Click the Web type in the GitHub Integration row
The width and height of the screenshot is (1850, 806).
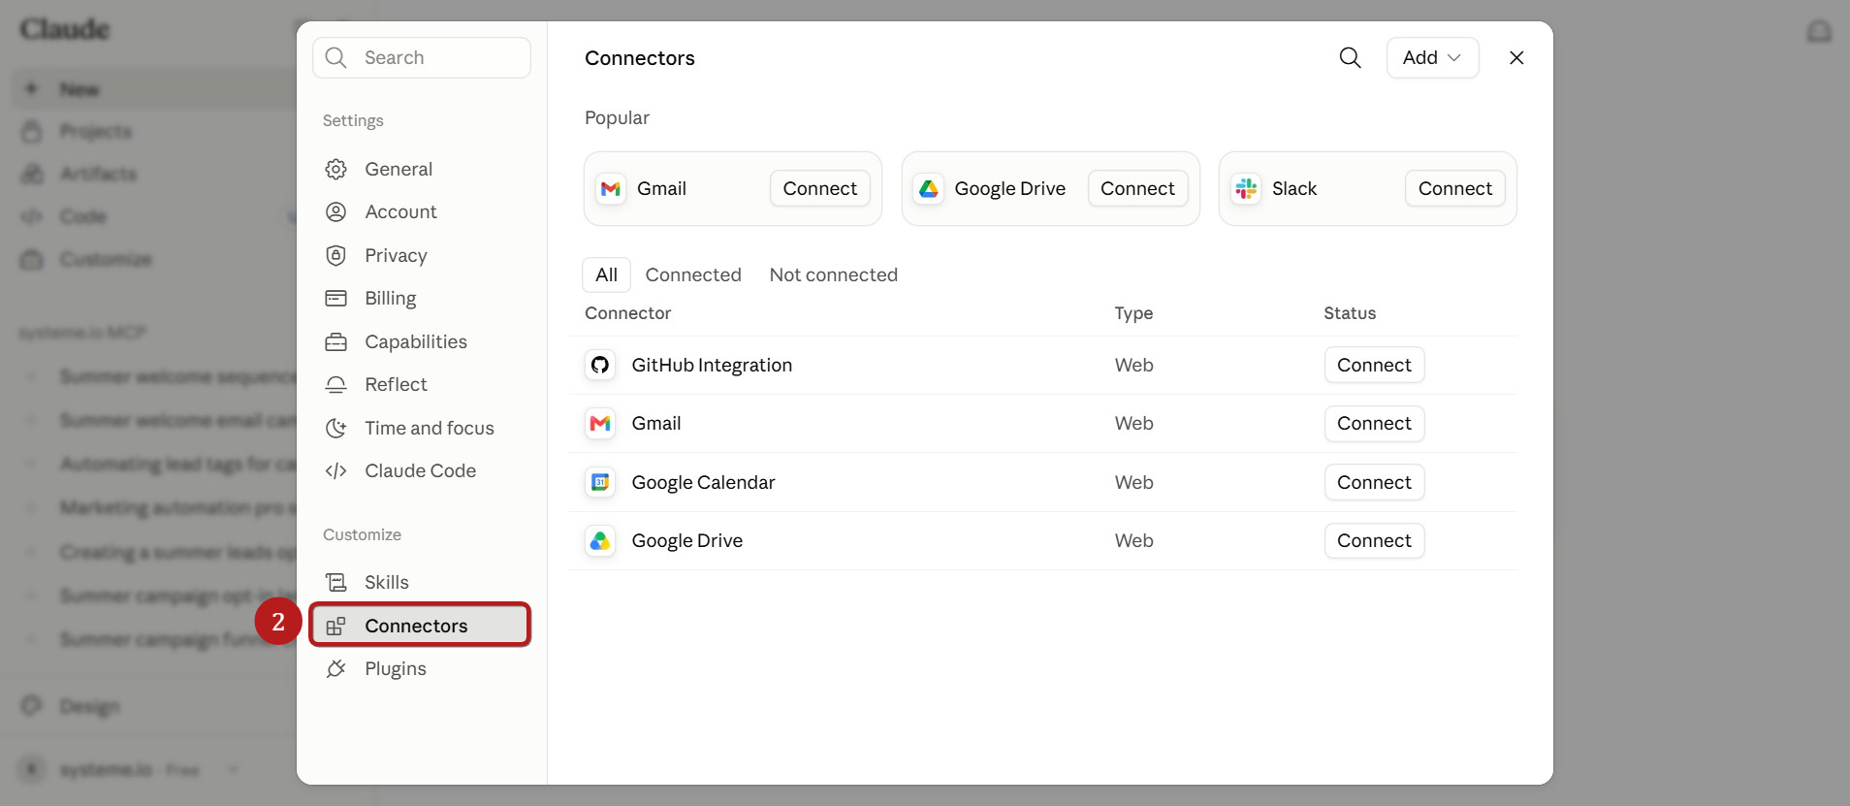tap(1133, 365)
